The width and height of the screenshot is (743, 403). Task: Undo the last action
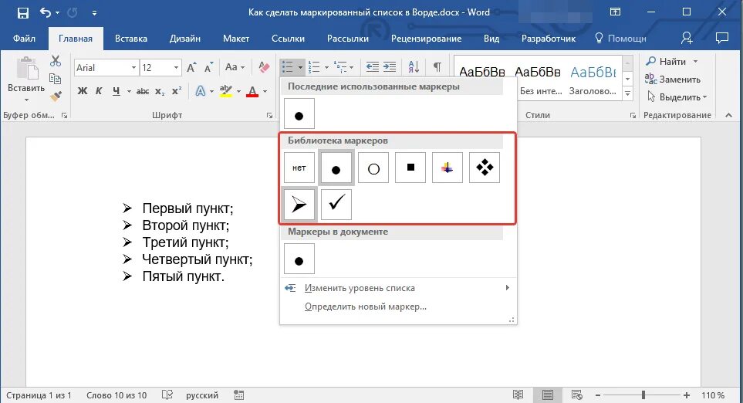pos(46,13)
